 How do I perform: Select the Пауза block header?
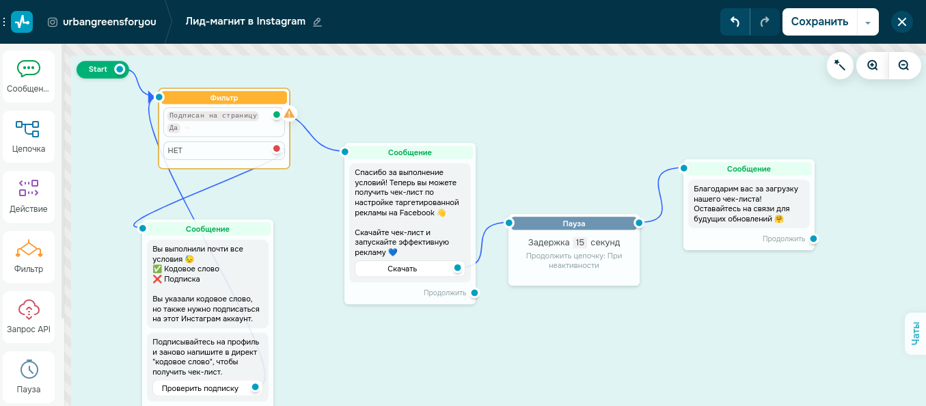574,224
